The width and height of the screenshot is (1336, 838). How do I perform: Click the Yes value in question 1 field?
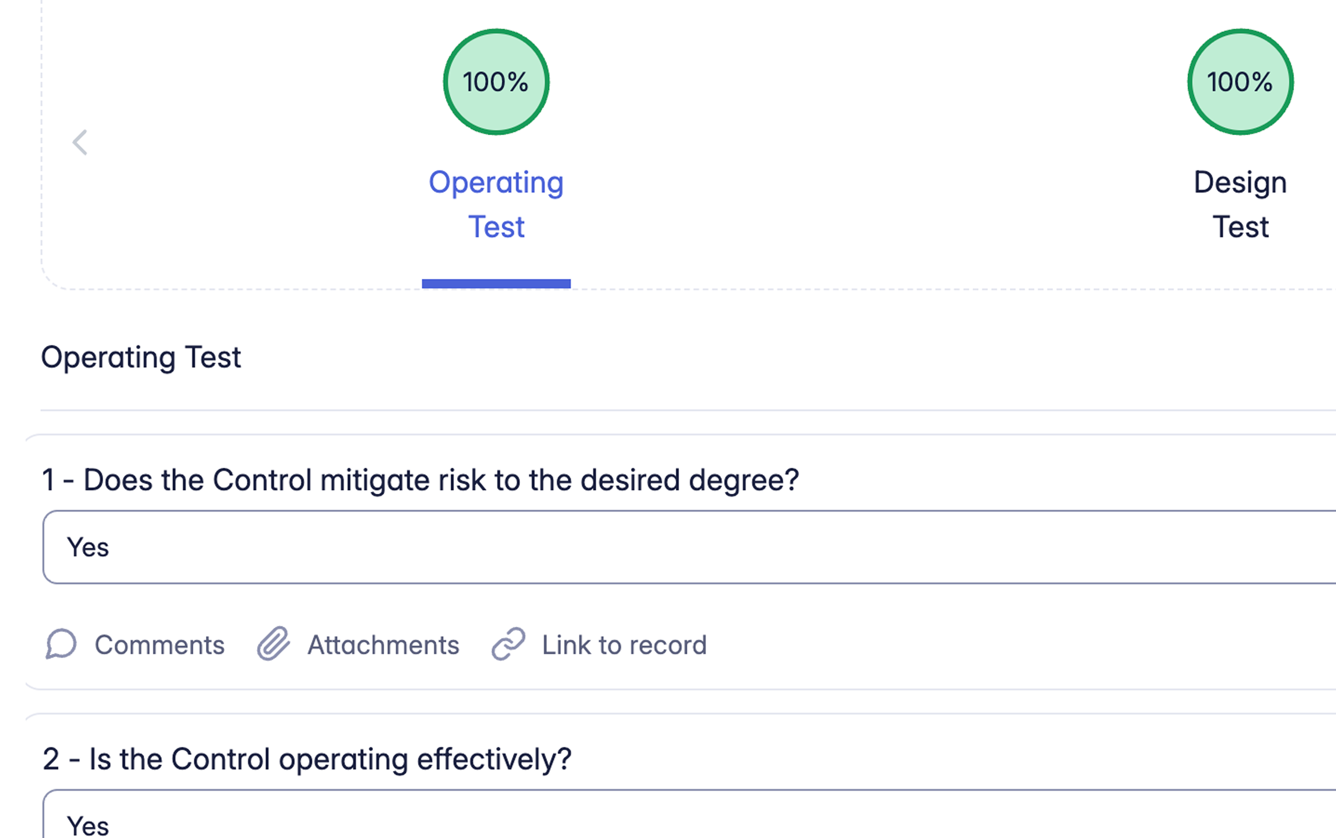tap(88, 547)
